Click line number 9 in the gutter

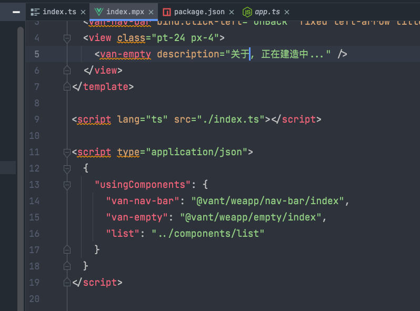(x=37, y=119)
